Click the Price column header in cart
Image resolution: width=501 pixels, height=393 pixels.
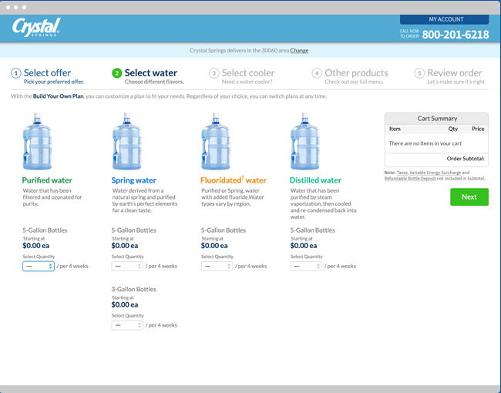[x=478, y=129]
